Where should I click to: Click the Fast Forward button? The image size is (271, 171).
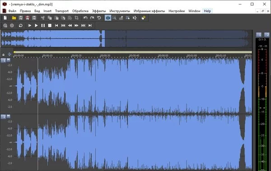click(x=76, y=26)
